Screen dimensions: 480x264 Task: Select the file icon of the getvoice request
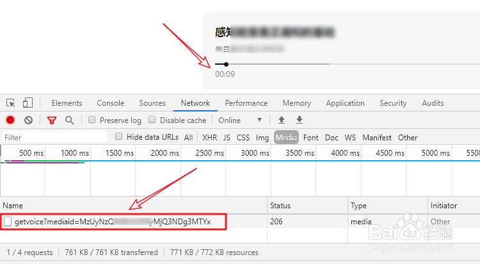pos(8,221)
